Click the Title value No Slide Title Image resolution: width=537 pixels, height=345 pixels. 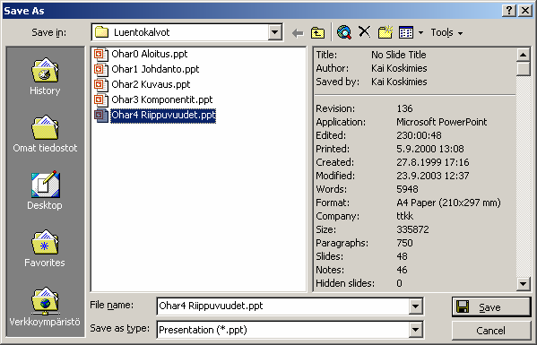coord(399,55)
